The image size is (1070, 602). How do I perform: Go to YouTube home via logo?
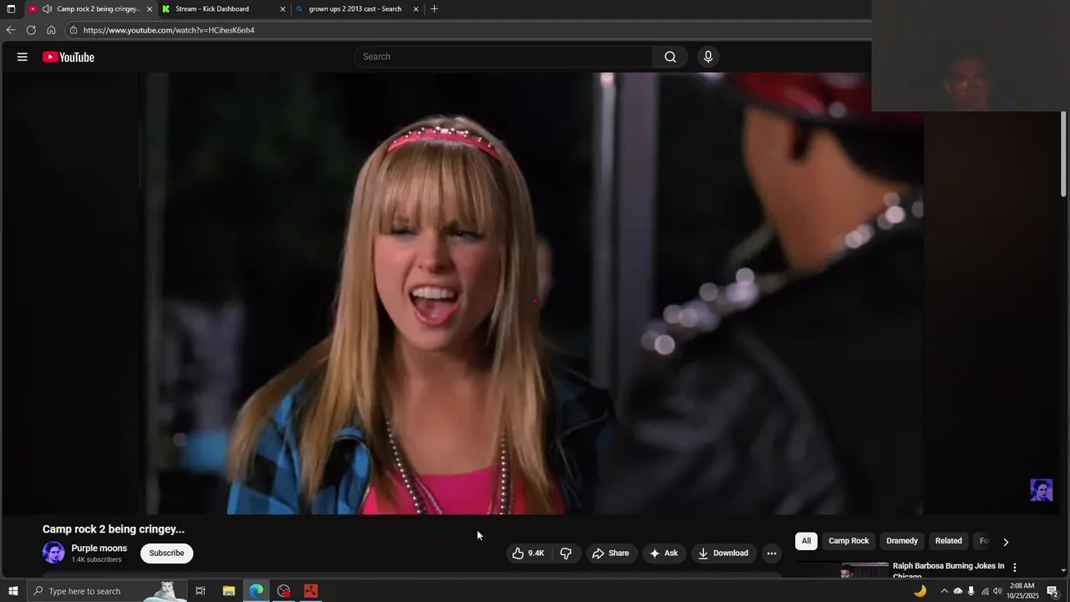pos(69,57)
